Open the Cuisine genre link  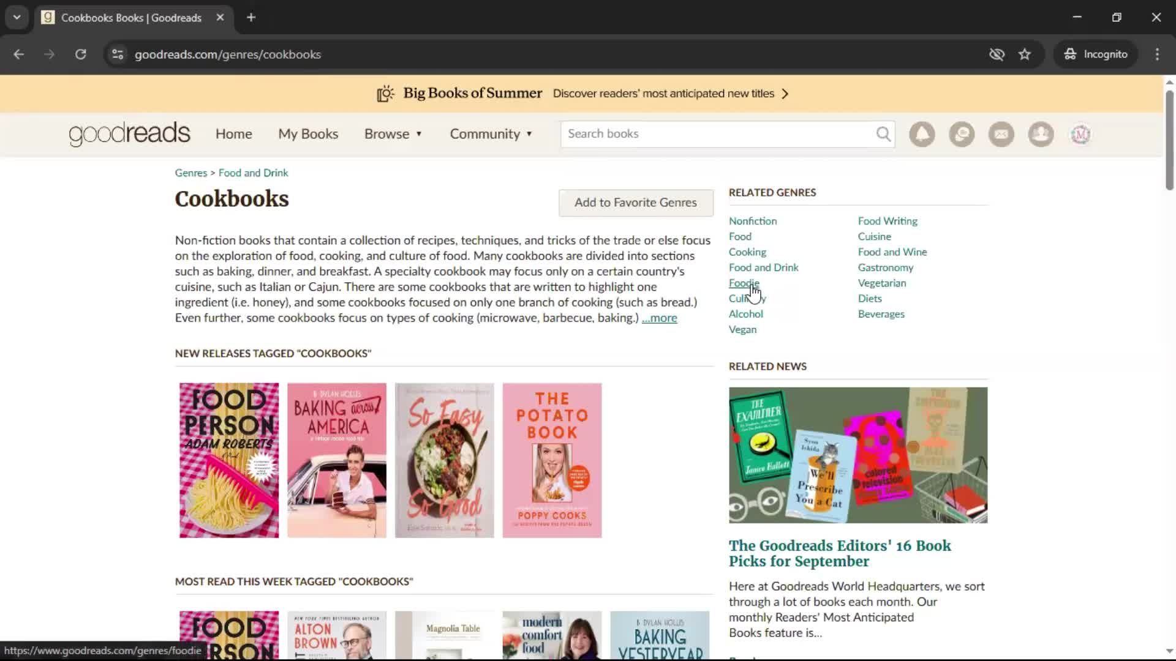(874, 237)
